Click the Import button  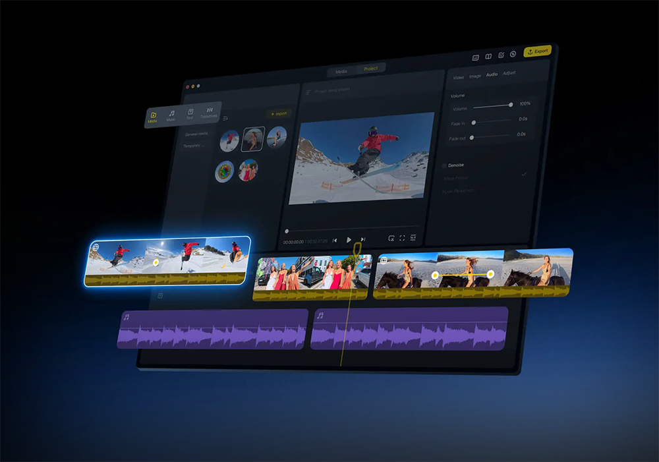[x=278, y=113]
